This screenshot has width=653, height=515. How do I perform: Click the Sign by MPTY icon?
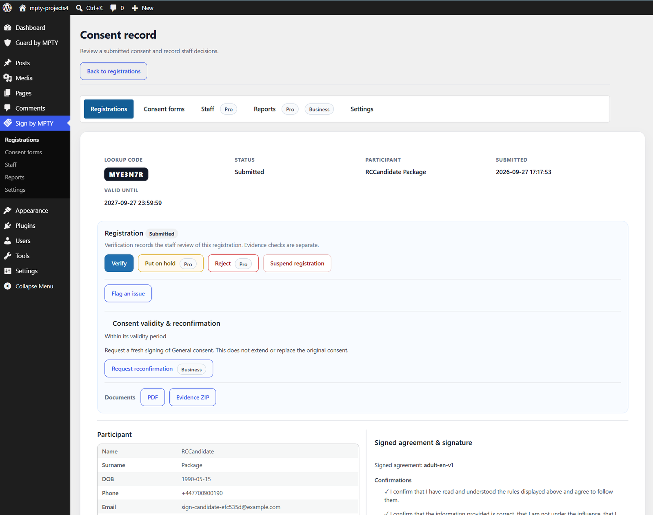coord(7,123)
